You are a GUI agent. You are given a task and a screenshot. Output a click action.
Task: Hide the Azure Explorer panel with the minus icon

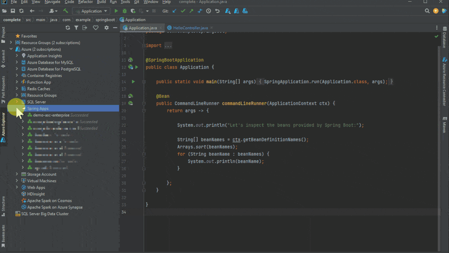point(115,27)
